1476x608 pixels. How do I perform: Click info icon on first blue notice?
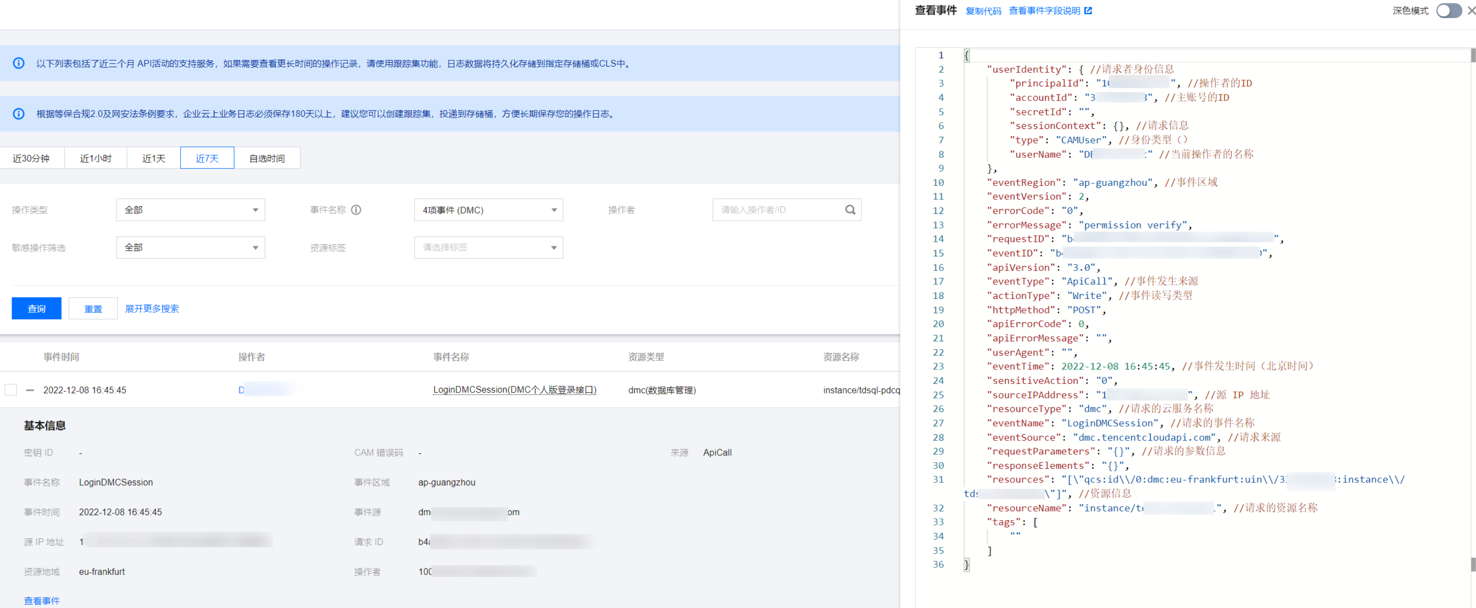[x=19, y=64]
